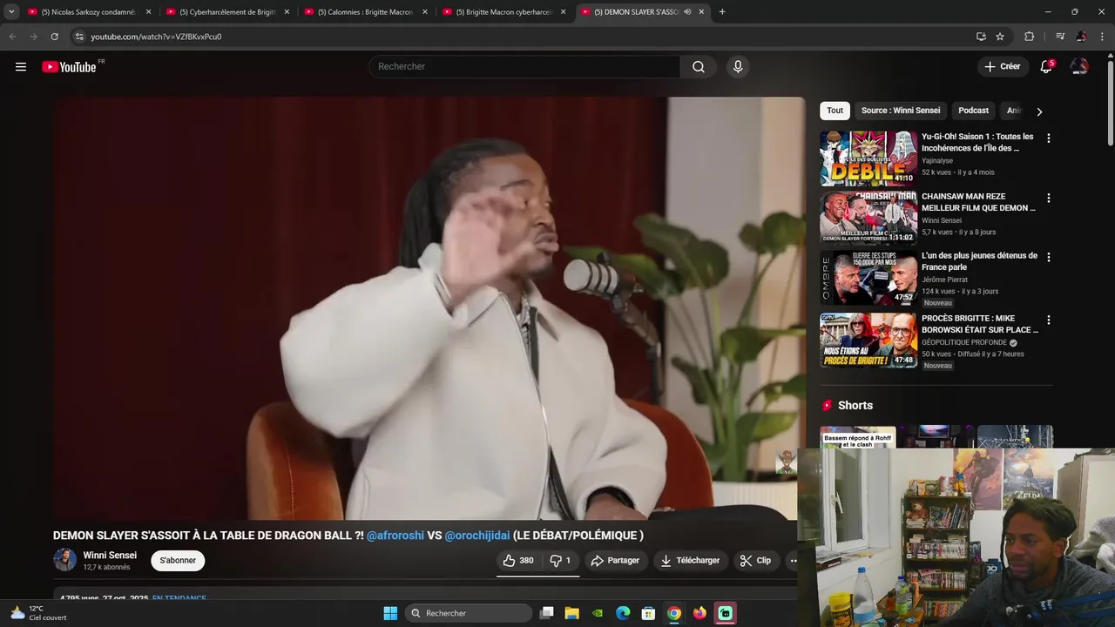
Task: Open the weather widget Ciel couvert
Action: click(x=38, y=613)
